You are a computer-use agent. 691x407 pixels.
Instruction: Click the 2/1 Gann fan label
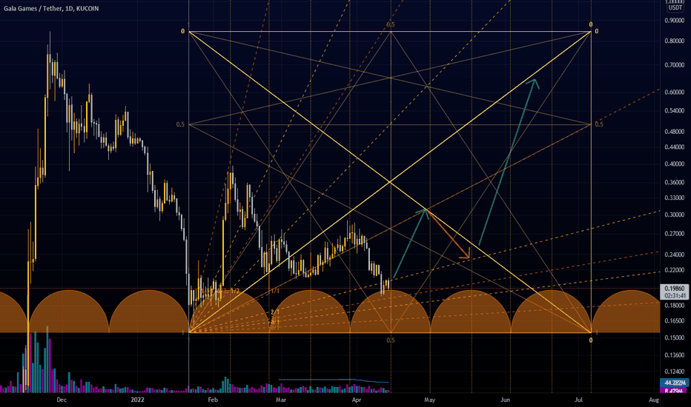coord(275,312)
